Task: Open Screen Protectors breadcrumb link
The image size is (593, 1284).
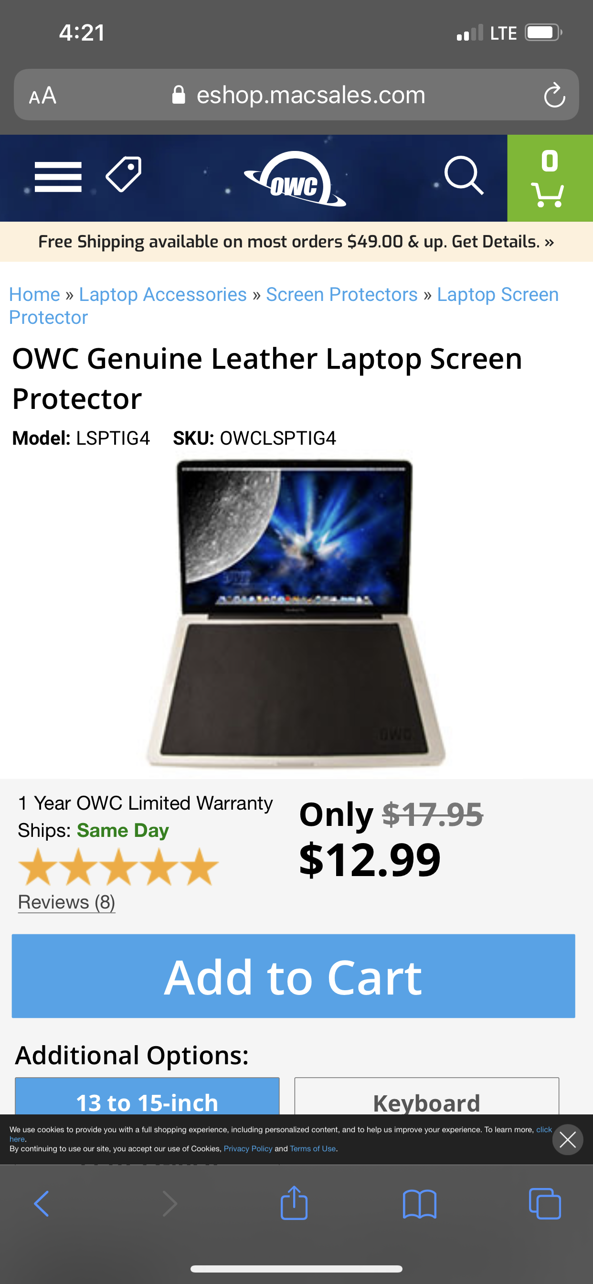Action: tap(342, 294)
